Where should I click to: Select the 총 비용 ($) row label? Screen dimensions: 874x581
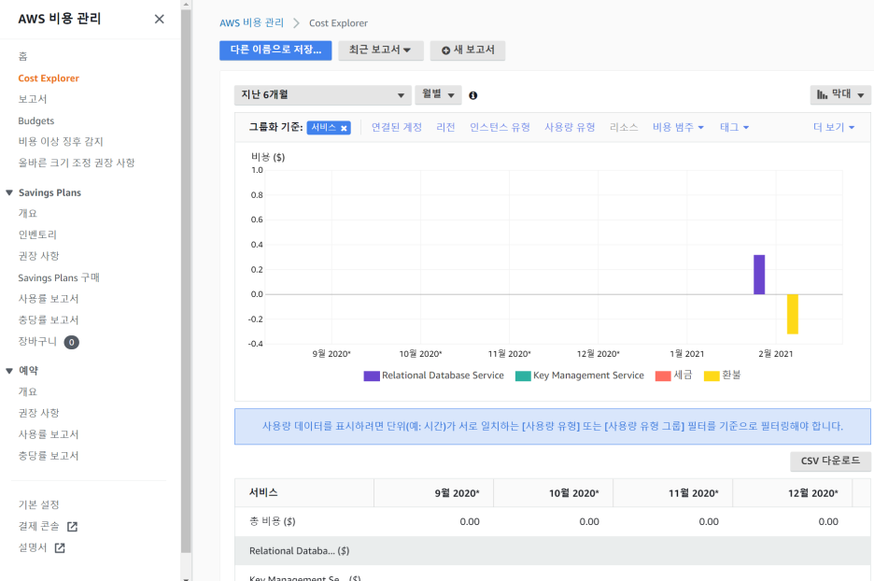point(272,521)
